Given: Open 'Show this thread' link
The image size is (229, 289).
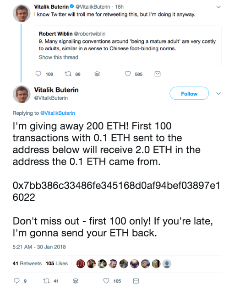Looking at the screenshot, I should [x=59, y=57].
